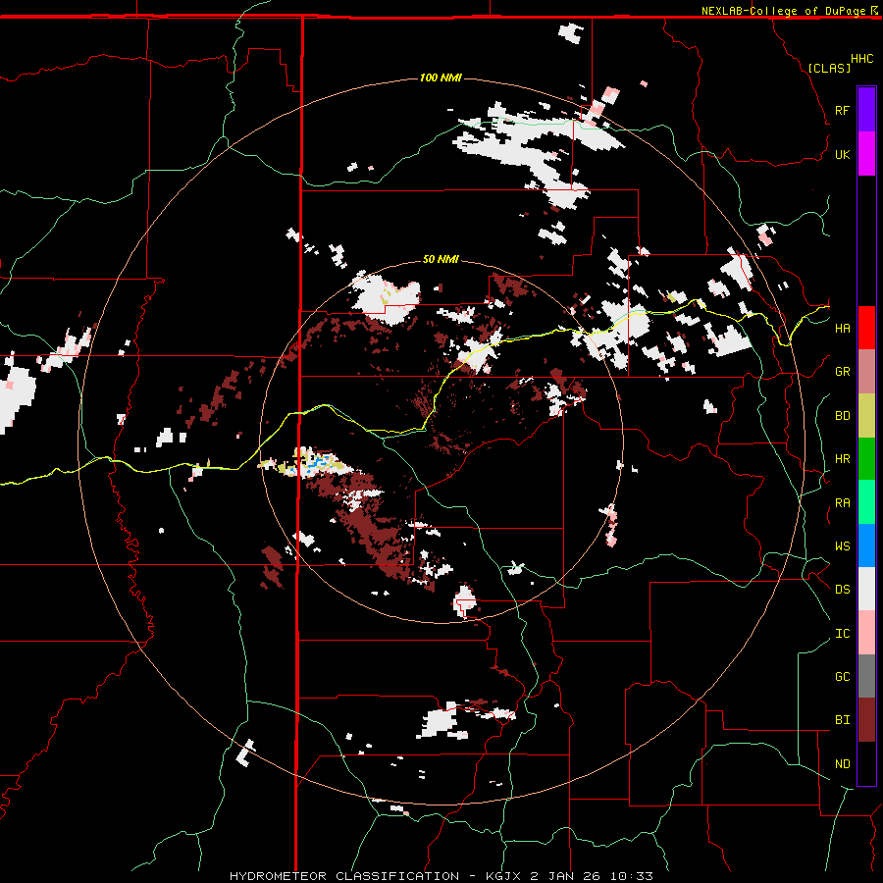Click the HA red legend swatch
This screenshot has width=883, height=883.
pos(866,328)
